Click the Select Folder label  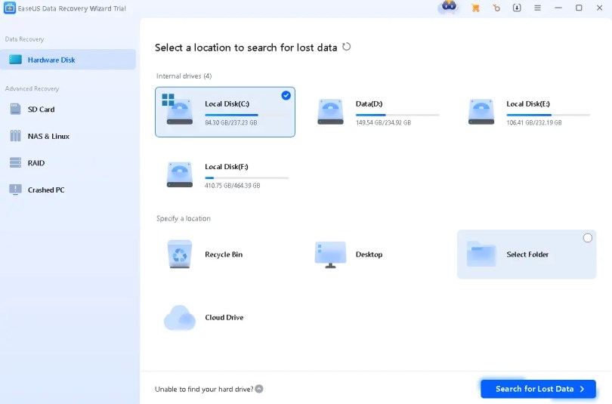pyautogui.click(x=527, y=254)
